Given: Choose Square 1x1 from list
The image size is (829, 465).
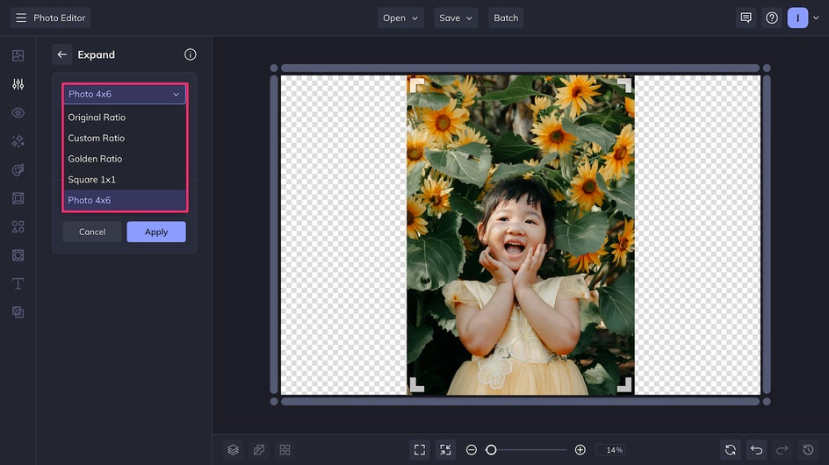Looking at the screenshot, I should 92,179.
